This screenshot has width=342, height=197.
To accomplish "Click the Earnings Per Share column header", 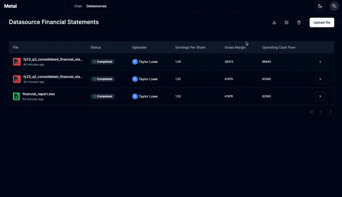I will [190, 47].
